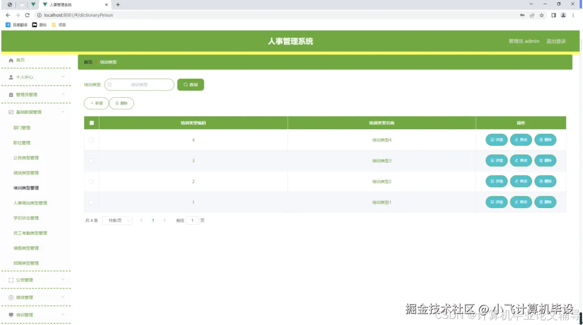
Task: Go to the next page arrow in pagination
Action: [x=165, y=221]
